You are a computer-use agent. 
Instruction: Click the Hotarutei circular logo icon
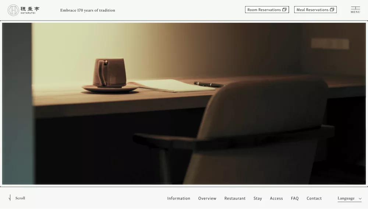13,10
